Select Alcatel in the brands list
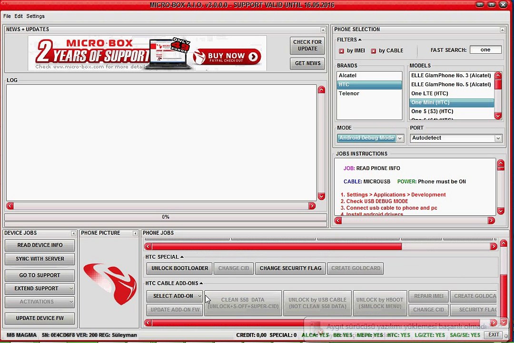Screen dimensions: 514x343 point(369,75)
